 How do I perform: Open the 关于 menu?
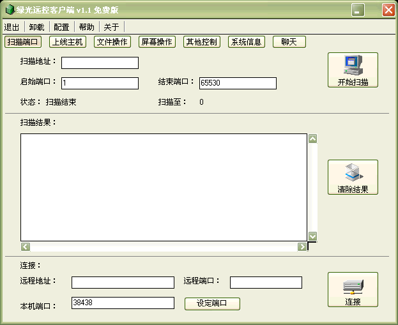[x=111, y=27]
